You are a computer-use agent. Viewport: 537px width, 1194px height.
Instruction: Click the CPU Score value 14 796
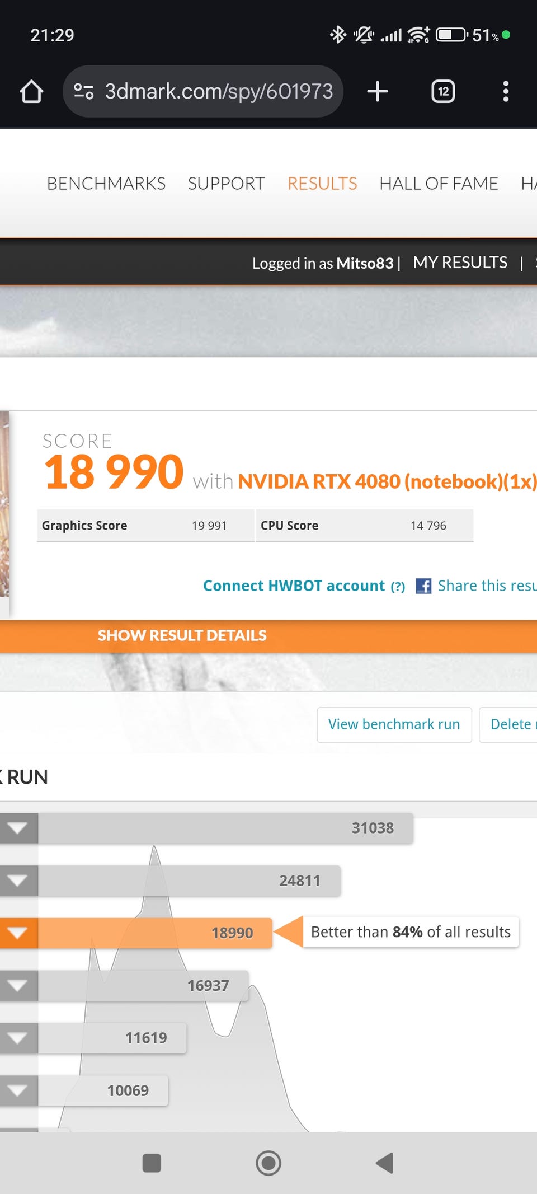click(x=428, y=526)
